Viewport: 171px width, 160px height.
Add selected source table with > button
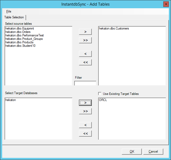click(85, 32)
